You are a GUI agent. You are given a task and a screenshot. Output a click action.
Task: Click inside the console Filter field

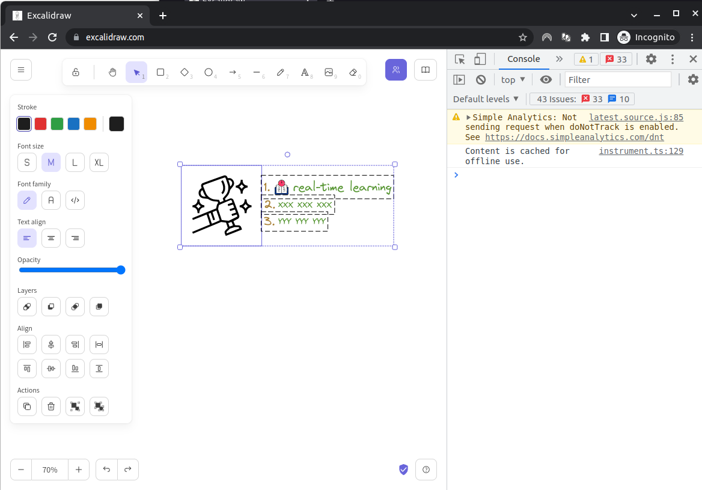click(x=618, y=79)
